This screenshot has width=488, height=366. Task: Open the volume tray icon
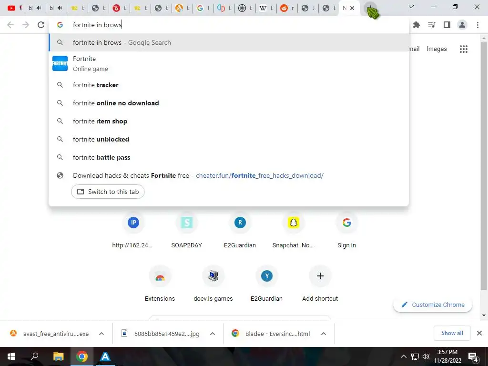tap(426, 356)
